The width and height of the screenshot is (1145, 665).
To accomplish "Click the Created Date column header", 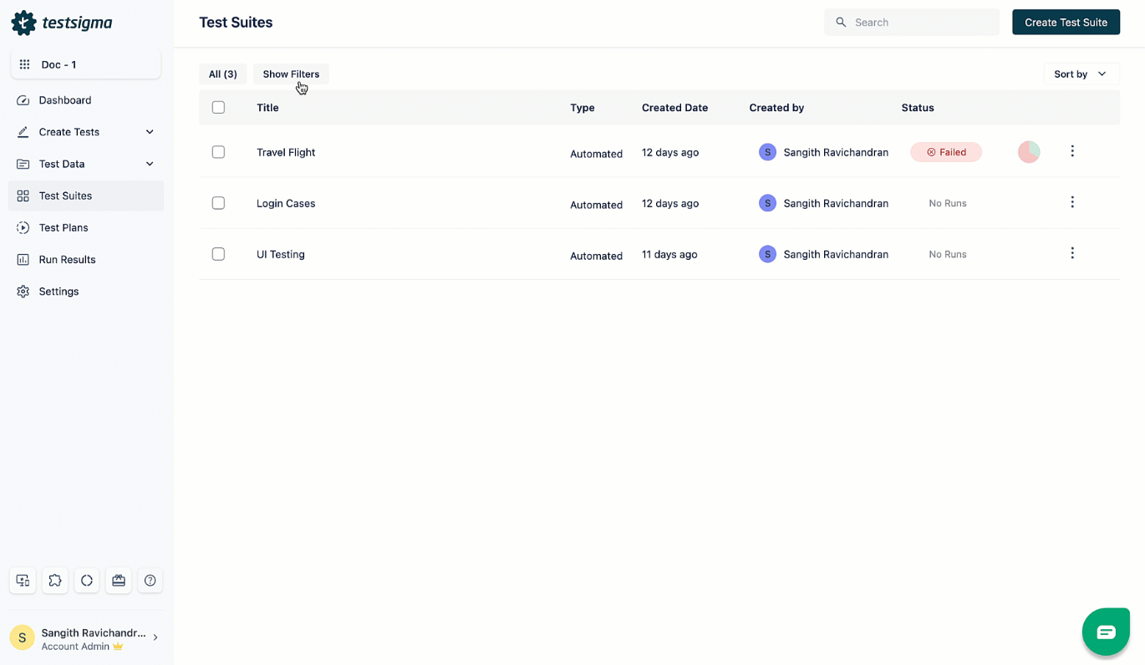I will pyautogui.click(x=674, y=108).
